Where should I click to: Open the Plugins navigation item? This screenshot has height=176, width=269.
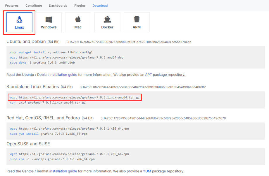pos(80,6)
